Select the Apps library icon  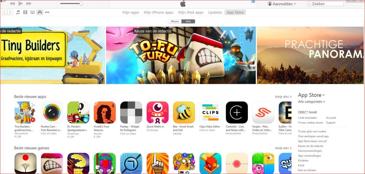point(40,12)
